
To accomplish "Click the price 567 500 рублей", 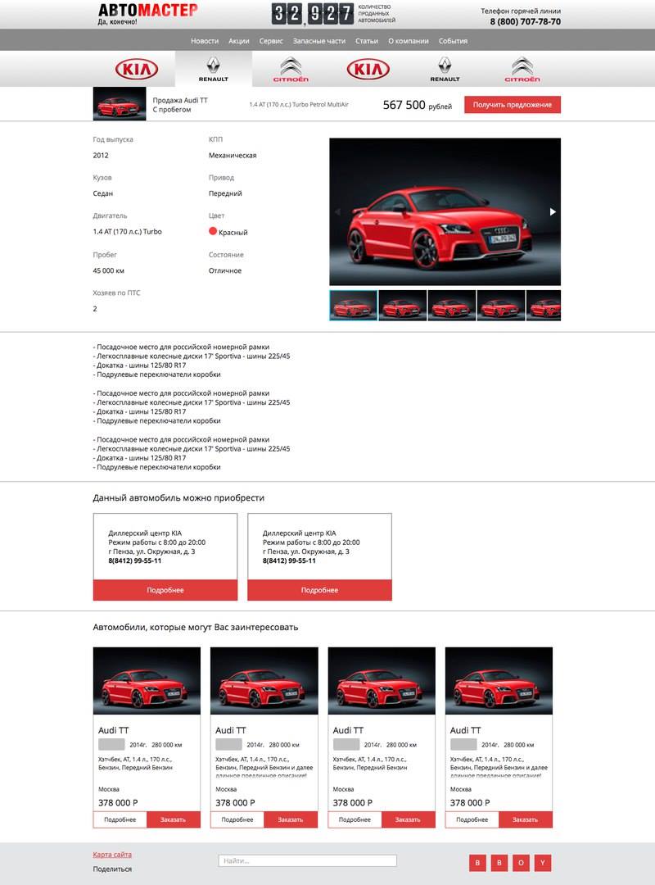I will pyautogui.click(x=418, y=105).
